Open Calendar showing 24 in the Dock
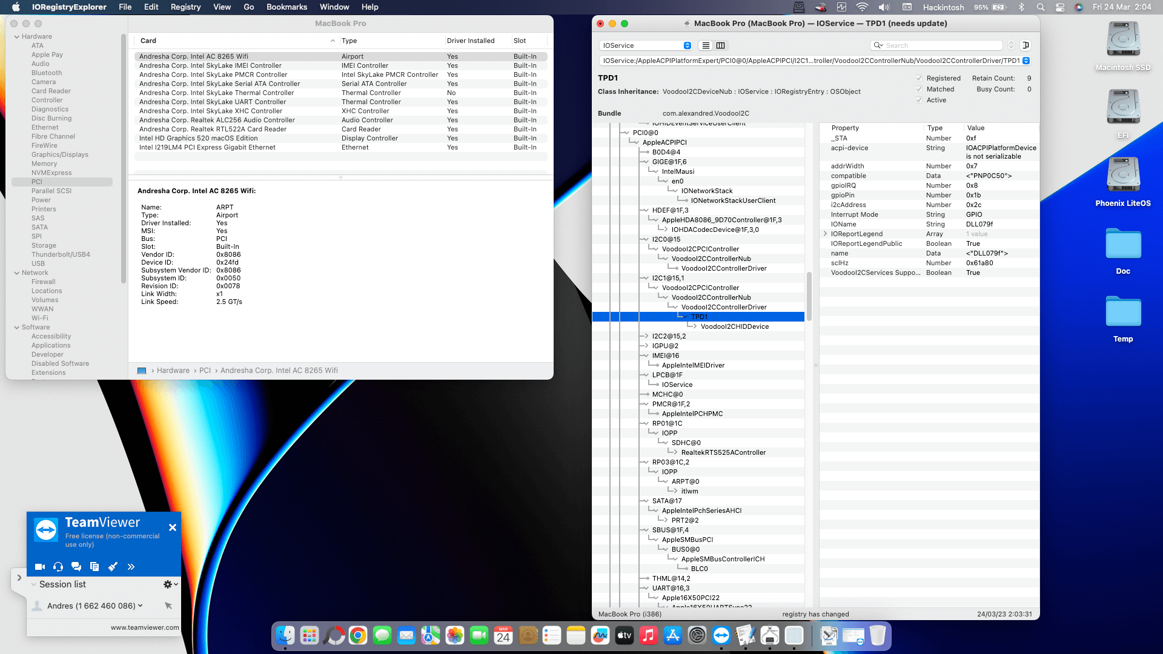 503,635
